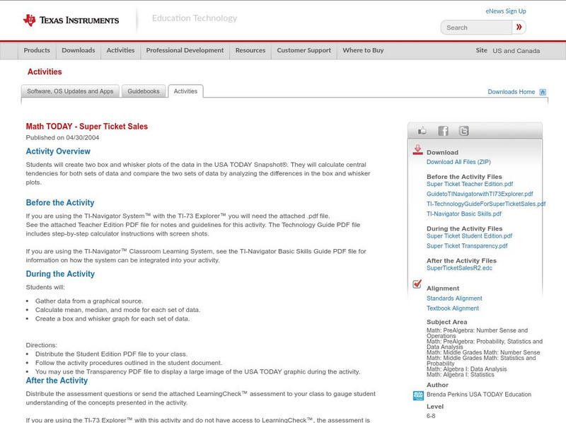The width and height of the screenshot is (566, 423).
Task: Click the red Download arrow icon
Action: [417, 150]
